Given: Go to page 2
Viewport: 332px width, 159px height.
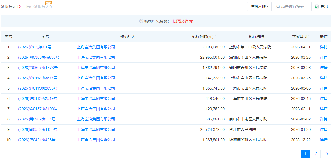Looking at the screenshot, I should (x=316, y=154).
